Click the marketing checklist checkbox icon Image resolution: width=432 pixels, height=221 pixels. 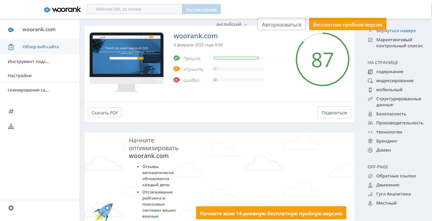point(370,40)
